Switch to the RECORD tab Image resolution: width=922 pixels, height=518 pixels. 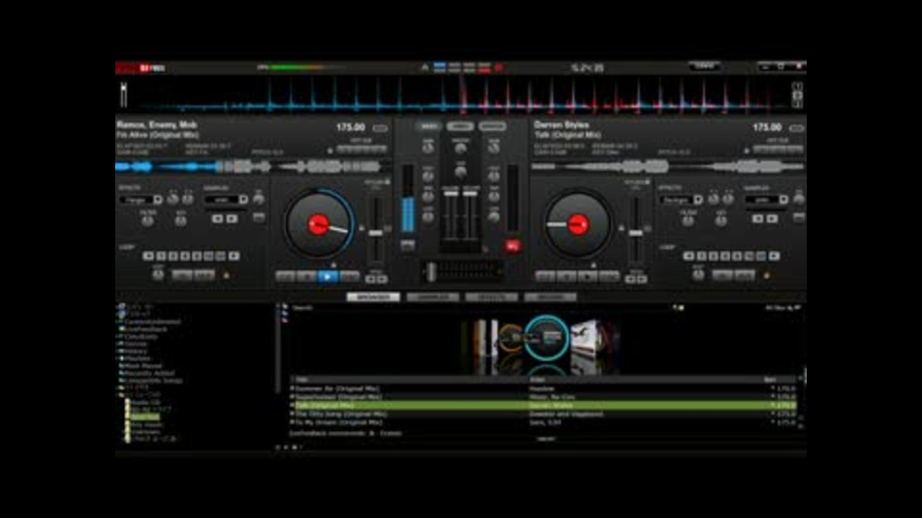click(550, 297)
